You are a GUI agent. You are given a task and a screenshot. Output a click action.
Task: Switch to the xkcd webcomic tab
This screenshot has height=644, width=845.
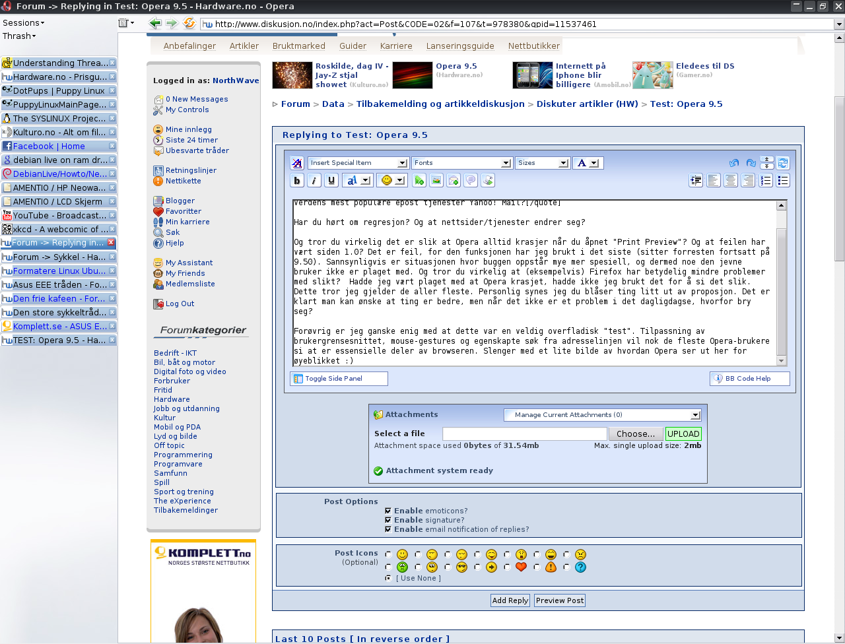coord(59,229)
